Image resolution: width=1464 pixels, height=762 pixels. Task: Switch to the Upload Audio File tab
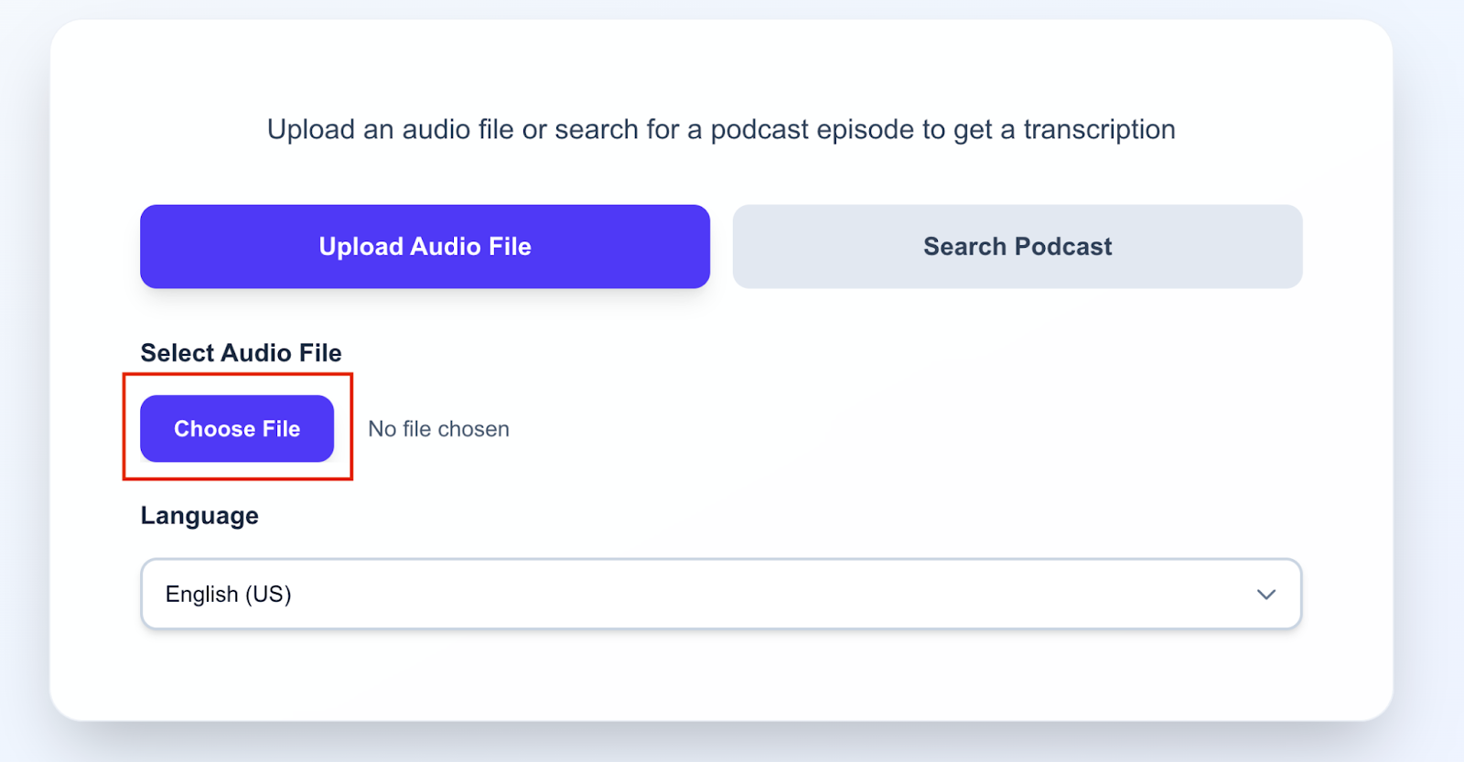point(425,247)
